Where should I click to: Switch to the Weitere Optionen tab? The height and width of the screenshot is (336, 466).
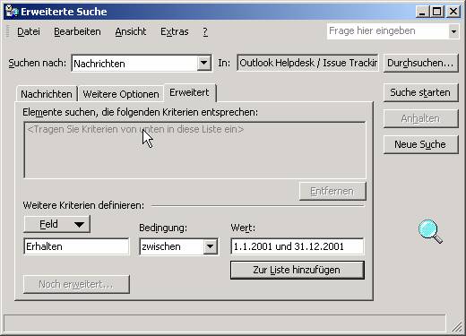click(121, 94)
